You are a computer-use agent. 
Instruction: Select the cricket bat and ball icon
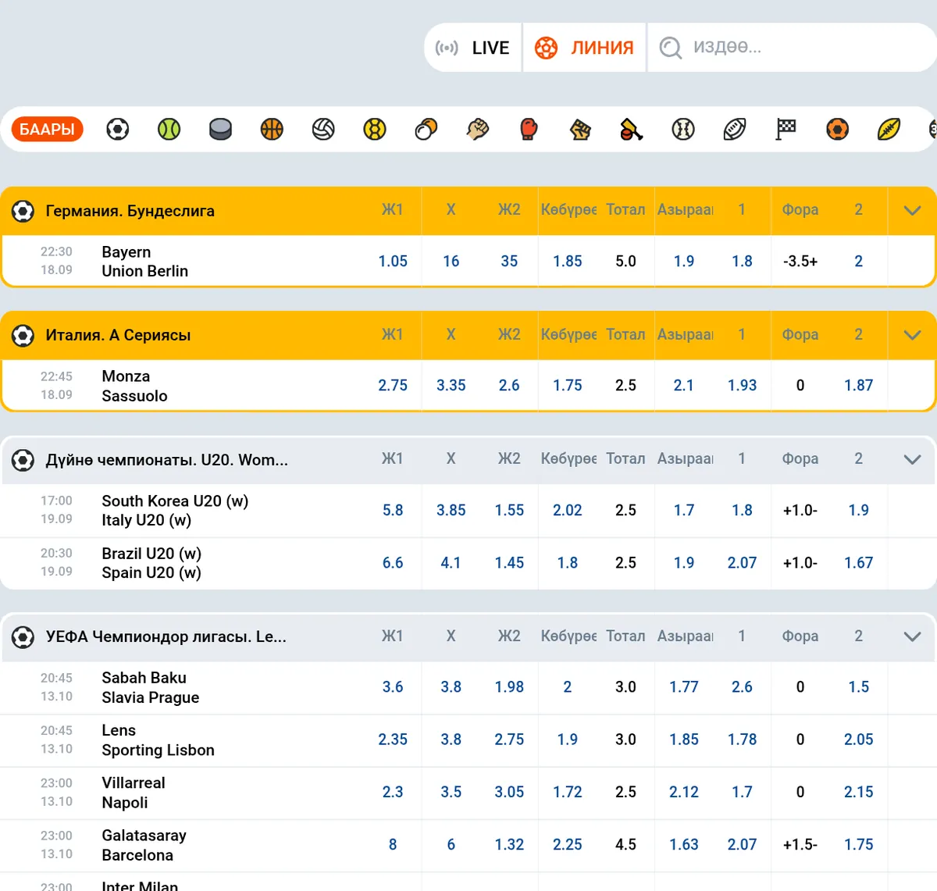(632, 129)
